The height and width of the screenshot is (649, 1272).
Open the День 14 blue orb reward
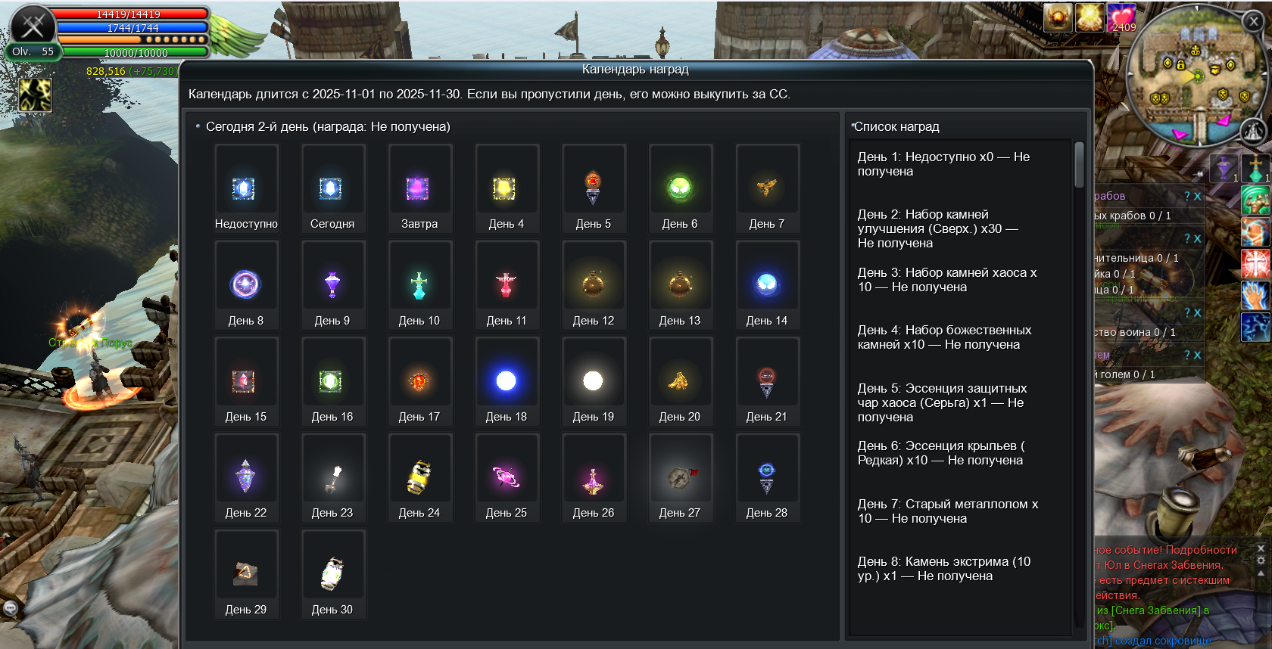pos(766,284)
